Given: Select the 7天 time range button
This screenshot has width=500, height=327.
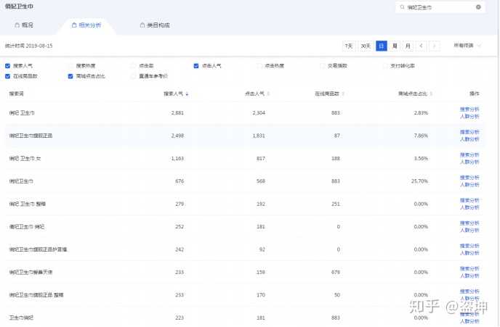Looking at the screenshot, I should [x=349, y=46].
